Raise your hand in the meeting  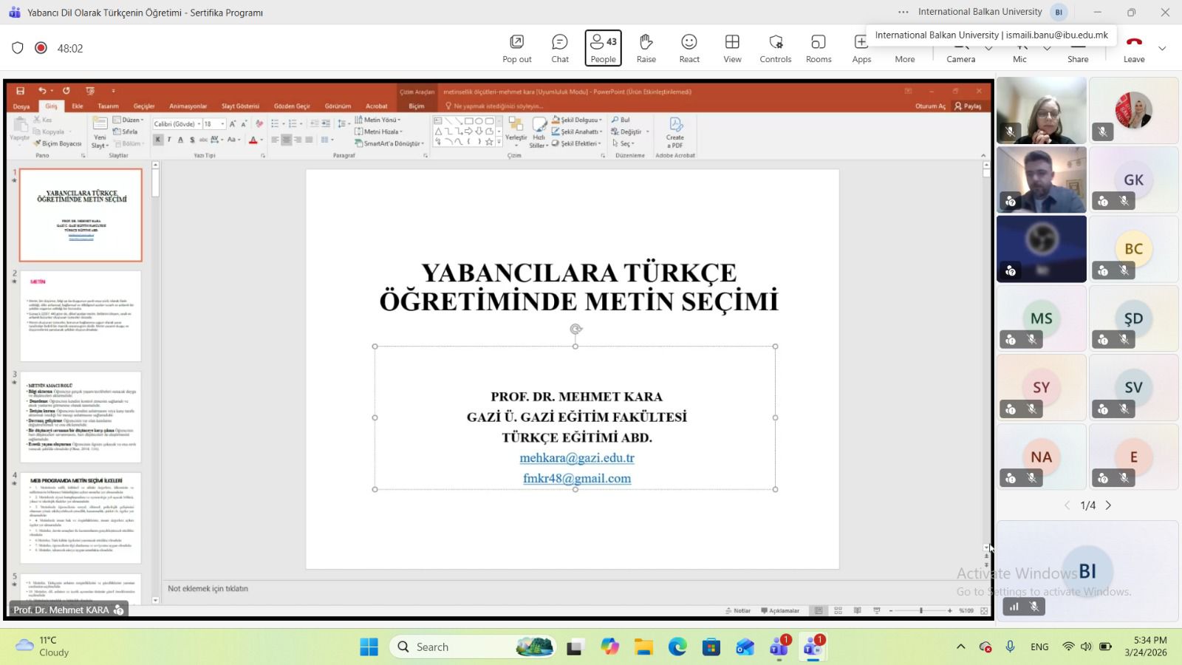coord(646,48)
